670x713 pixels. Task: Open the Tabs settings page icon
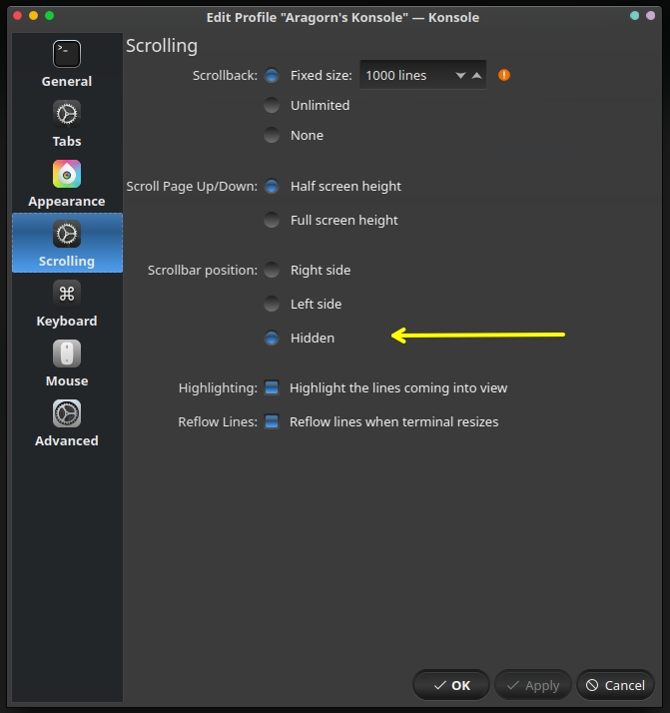(x=67, y=114)
